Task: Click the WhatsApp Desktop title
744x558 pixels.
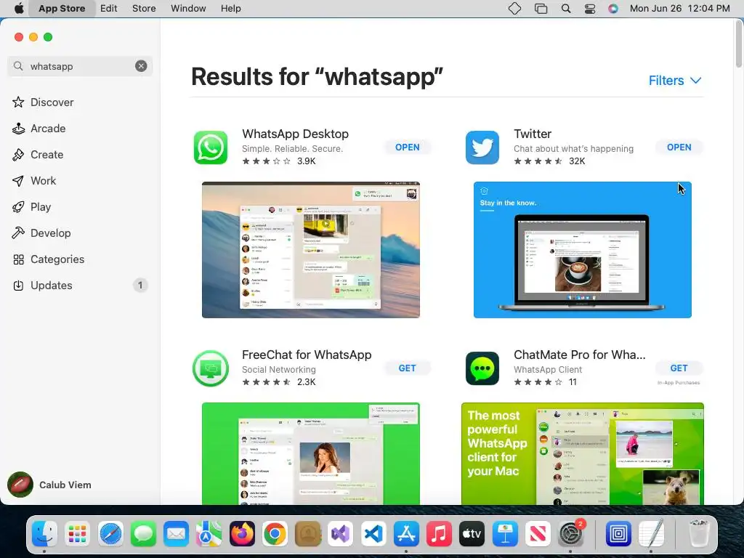Action: pyautogui.click(x=295, y=134)
